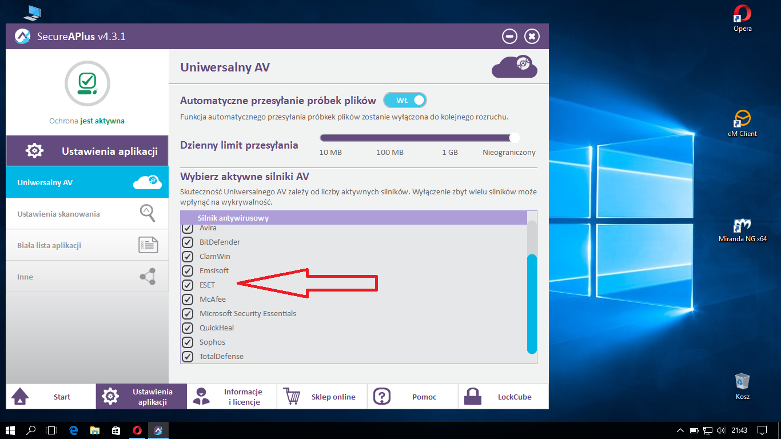
Task: Select the eM Client desktop shortcut
Action: coord(743,123)
